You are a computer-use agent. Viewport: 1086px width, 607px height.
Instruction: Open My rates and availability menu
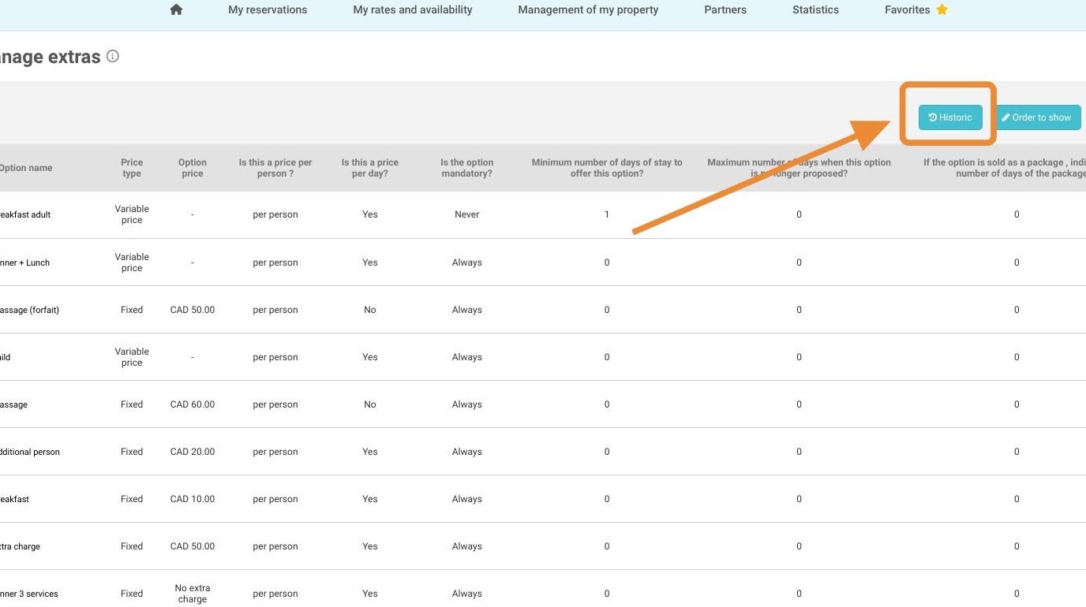coord(413,9)
